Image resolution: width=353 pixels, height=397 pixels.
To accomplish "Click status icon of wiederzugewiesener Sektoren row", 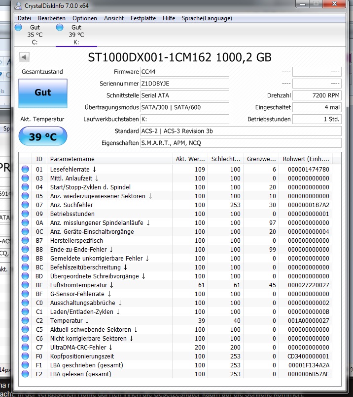I will [25, 196].
